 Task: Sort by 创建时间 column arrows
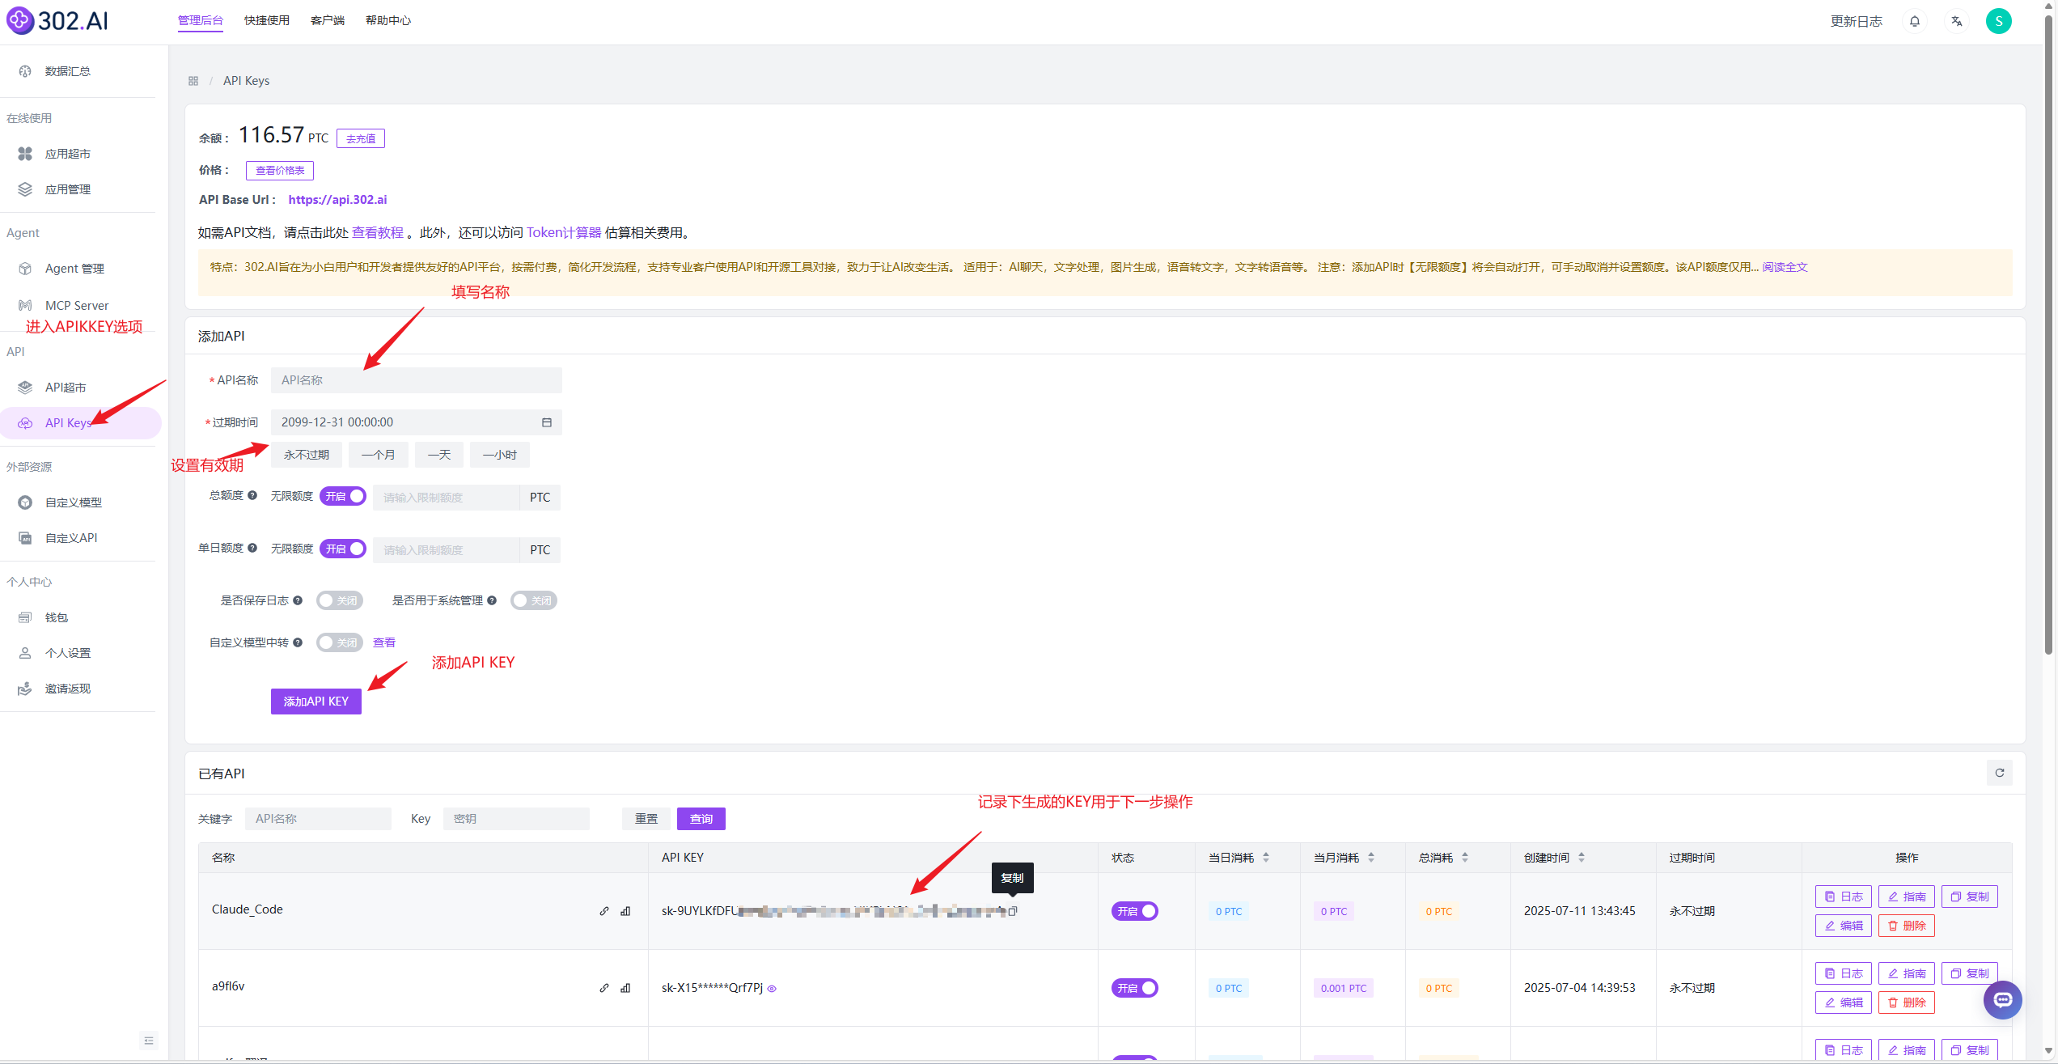tap(1582, 858)
